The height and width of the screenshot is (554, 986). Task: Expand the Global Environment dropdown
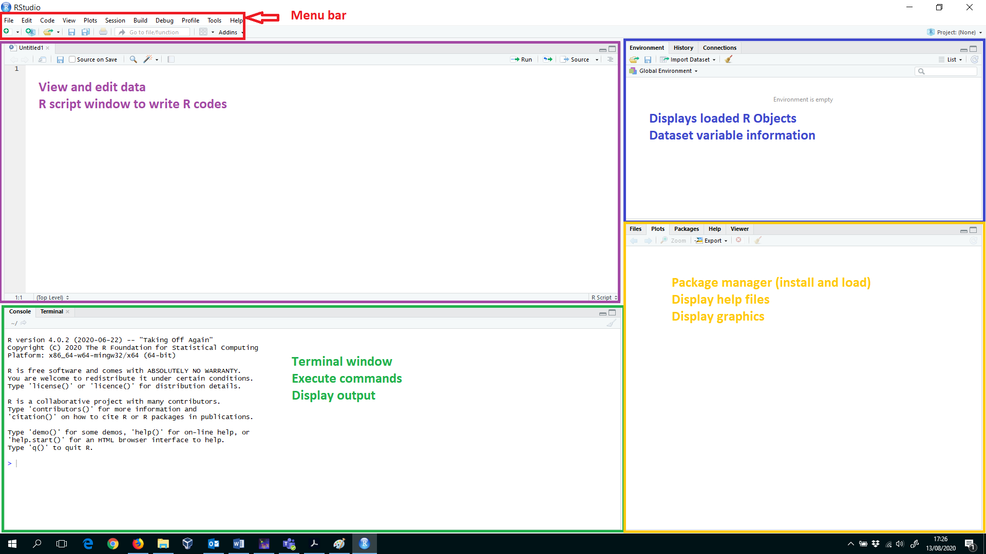[664, 71]
